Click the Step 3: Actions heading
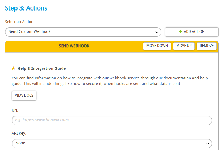The width and height of the screenshot is (223, 150). (x=26, y=8)
